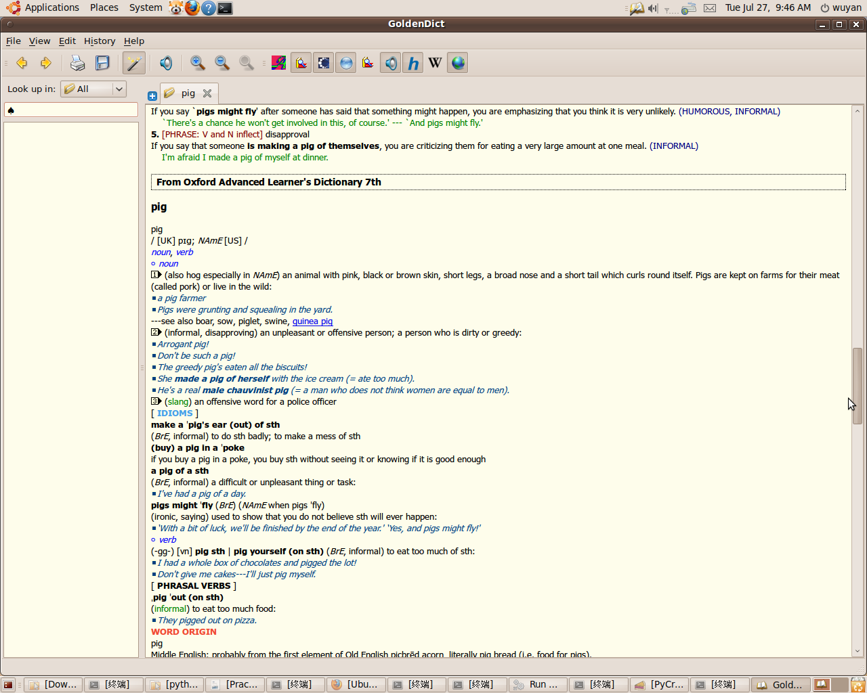The width and height of the screenshot is (867, 693).
Task: Open the mail envelope indicator
Action: click(x=710, y=8)
